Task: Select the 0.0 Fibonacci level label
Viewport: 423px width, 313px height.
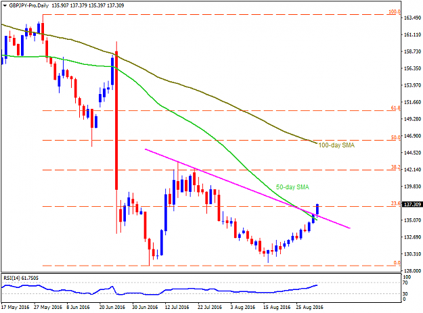Action: click(x=397, y=262)
